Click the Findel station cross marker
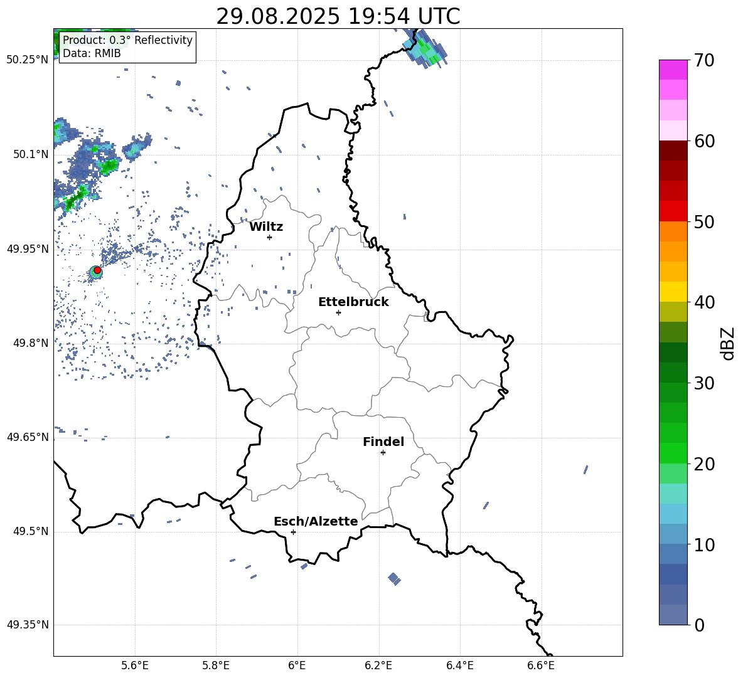 (383, 453)
